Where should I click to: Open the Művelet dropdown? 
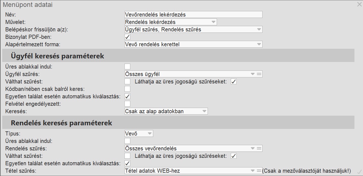[213, 22]
